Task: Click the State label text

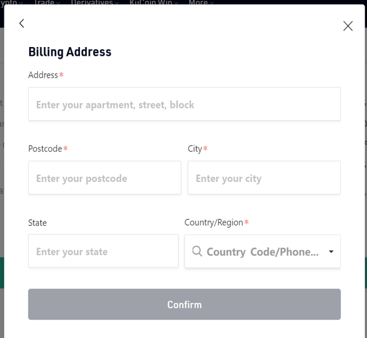Action: (x=37, y=223)
